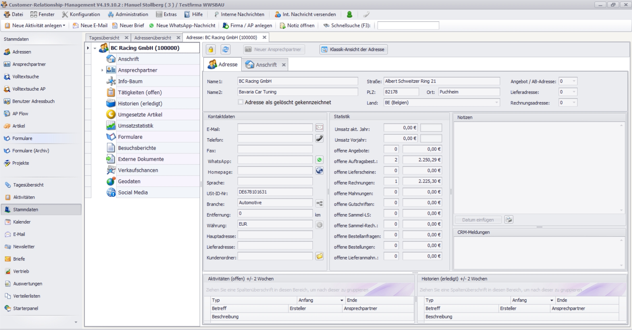632x330 pixels.
Task: Open the Land dropdown (BE Belgien)
Action: [x=496, y=103]
